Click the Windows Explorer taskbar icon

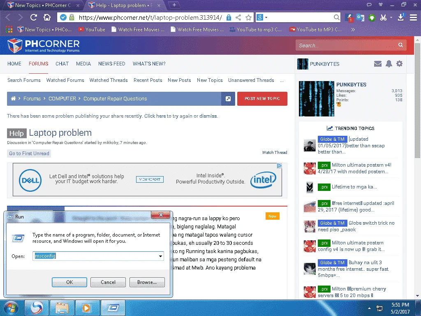[x=62, y=308]
